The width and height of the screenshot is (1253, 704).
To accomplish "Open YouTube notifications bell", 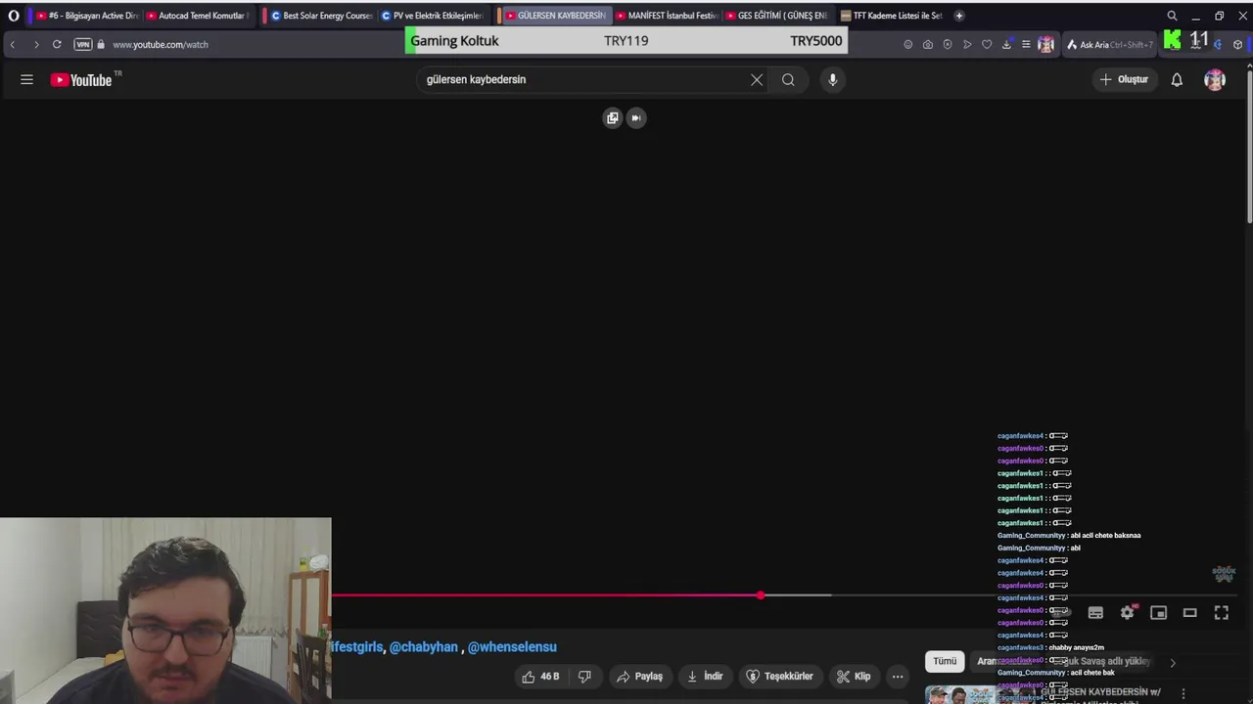I will (1177, 80).
